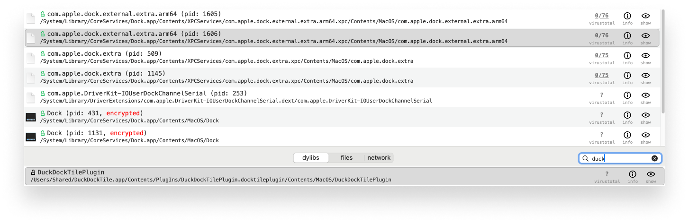Clear the duck search field
Screen dimensions: 689x224
(x=654, y=159)
